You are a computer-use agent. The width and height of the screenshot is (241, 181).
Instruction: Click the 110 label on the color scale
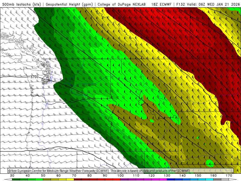(136, 176)
